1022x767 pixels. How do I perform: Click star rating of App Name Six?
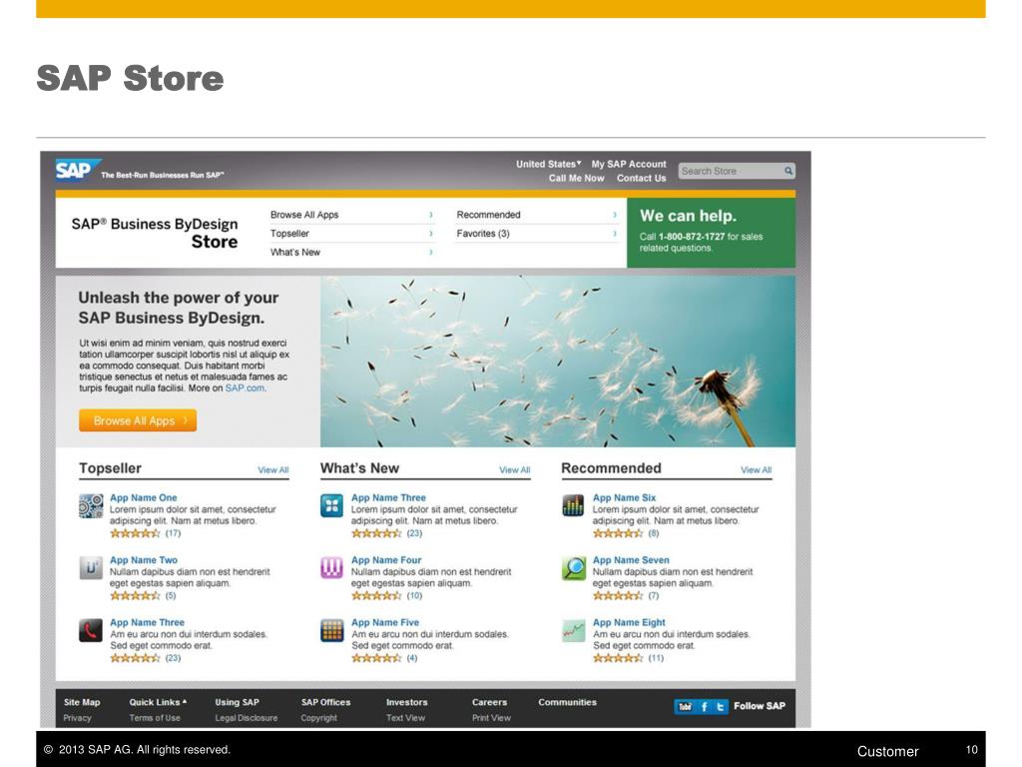[x=618, y=533]
